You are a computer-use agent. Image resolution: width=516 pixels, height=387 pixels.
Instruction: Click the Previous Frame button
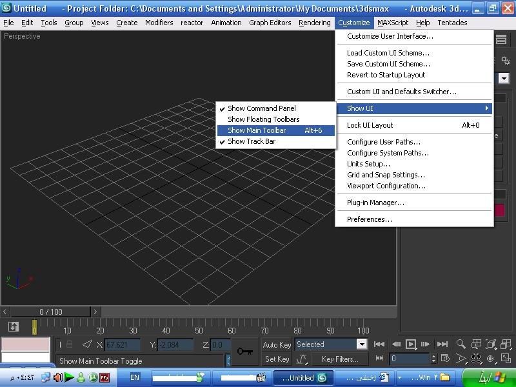pos(396,344)
